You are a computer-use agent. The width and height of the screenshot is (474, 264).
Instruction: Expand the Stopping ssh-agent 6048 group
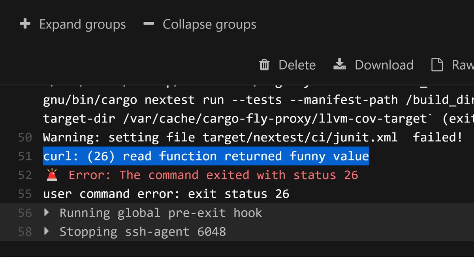47,231
